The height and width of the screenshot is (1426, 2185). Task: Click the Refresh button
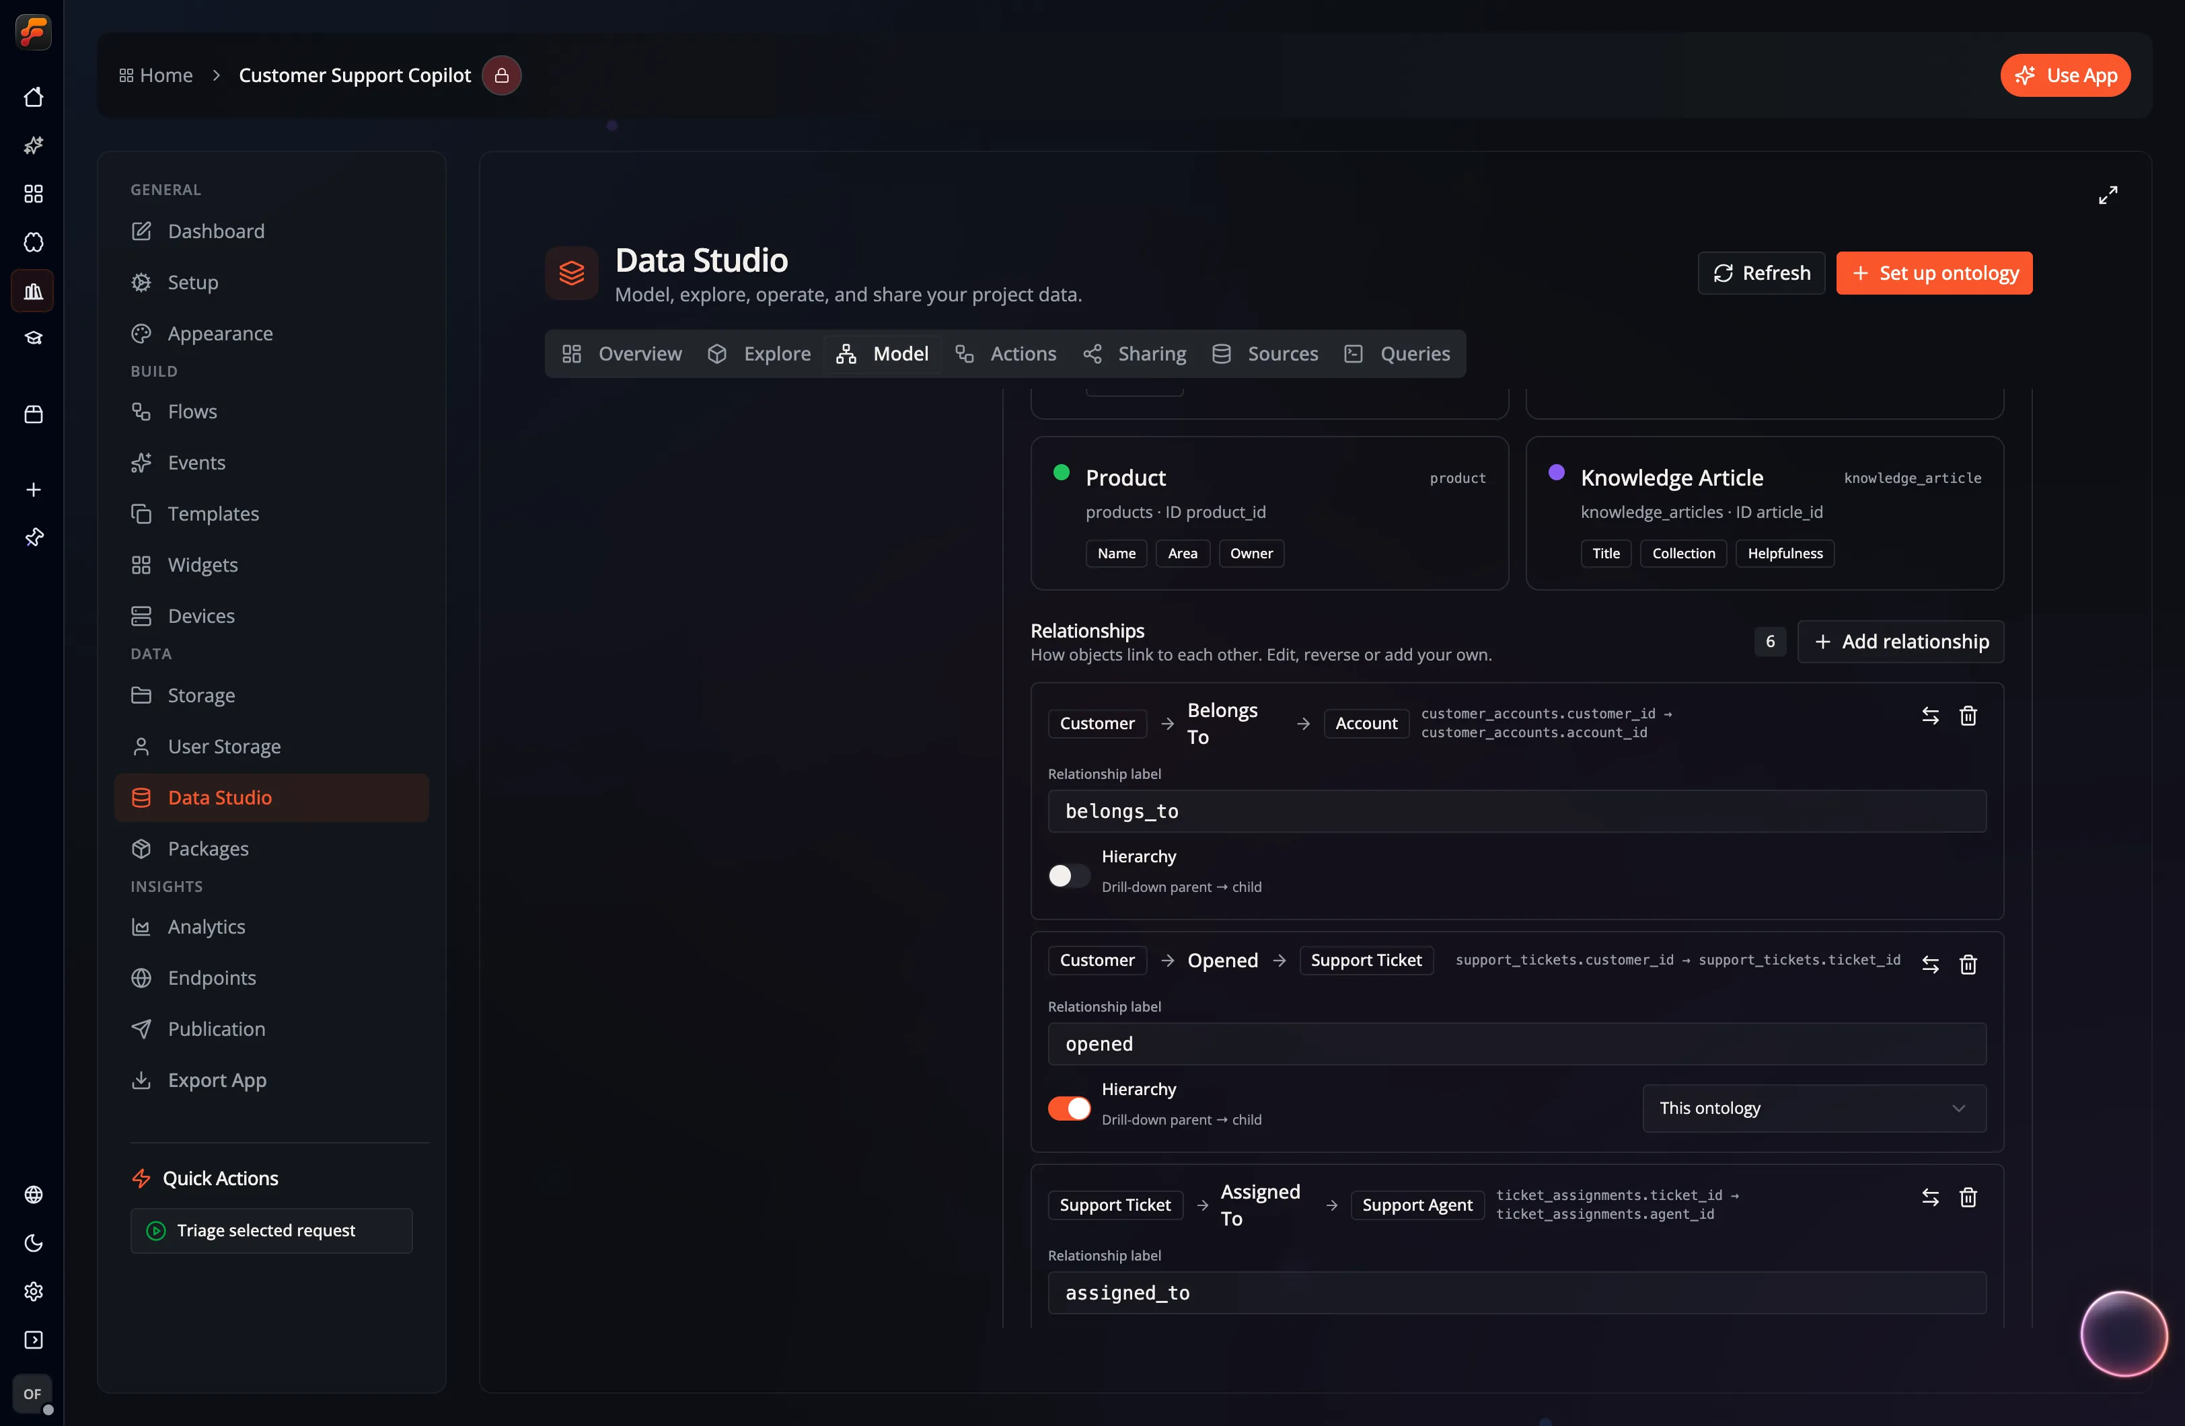point(1761,272)
